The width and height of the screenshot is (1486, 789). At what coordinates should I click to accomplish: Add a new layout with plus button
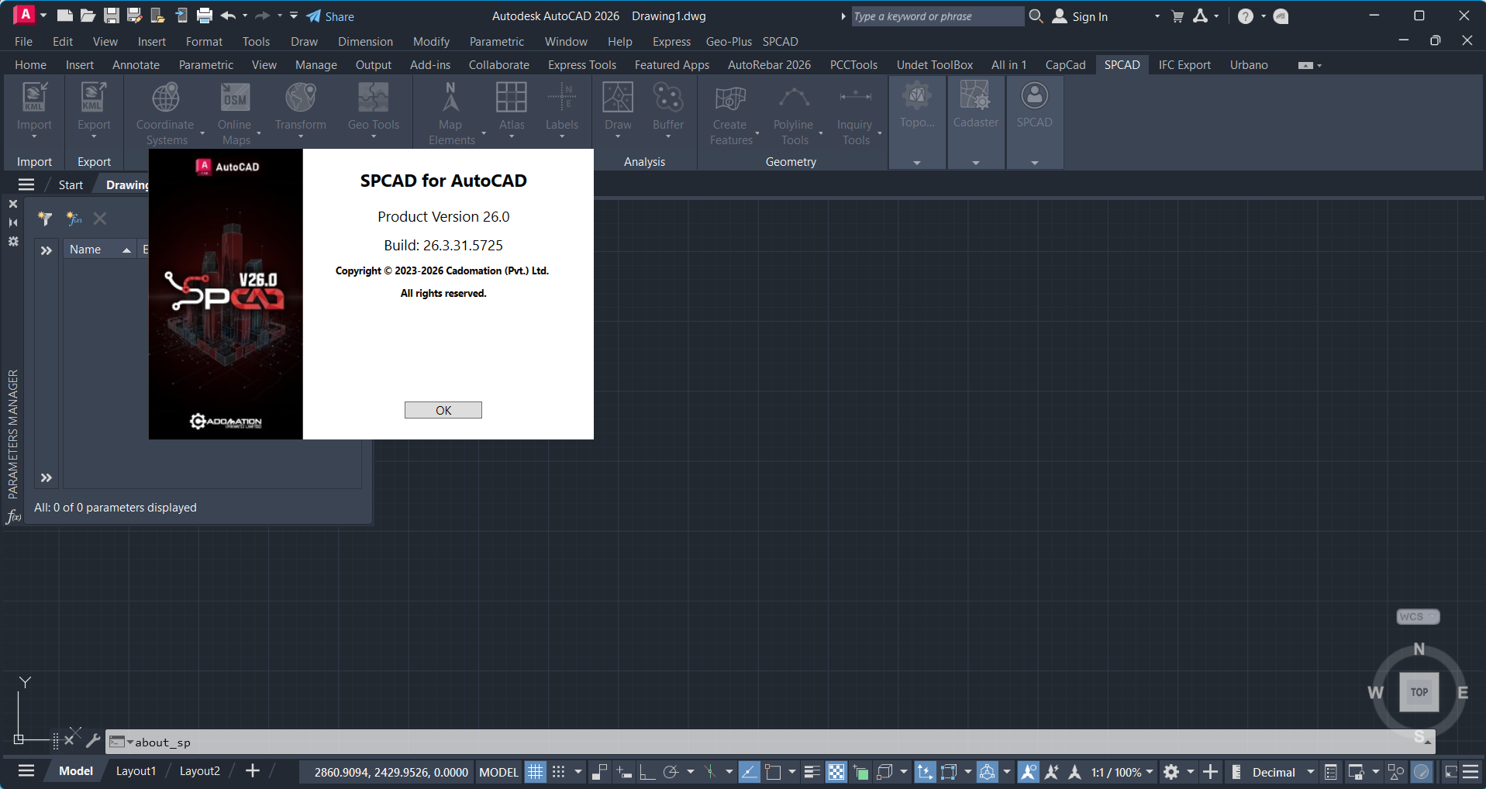252,770
